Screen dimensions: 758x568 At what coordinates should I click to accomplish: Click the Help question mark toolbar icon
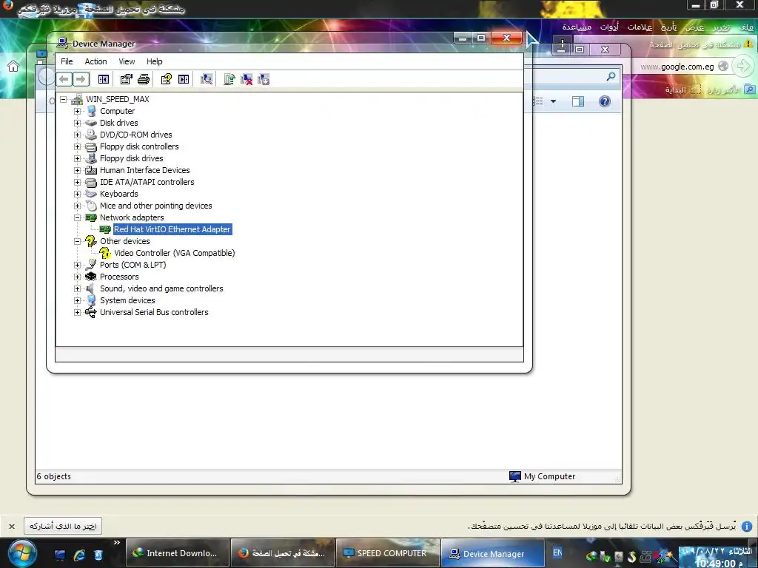[x=167, y=79]
